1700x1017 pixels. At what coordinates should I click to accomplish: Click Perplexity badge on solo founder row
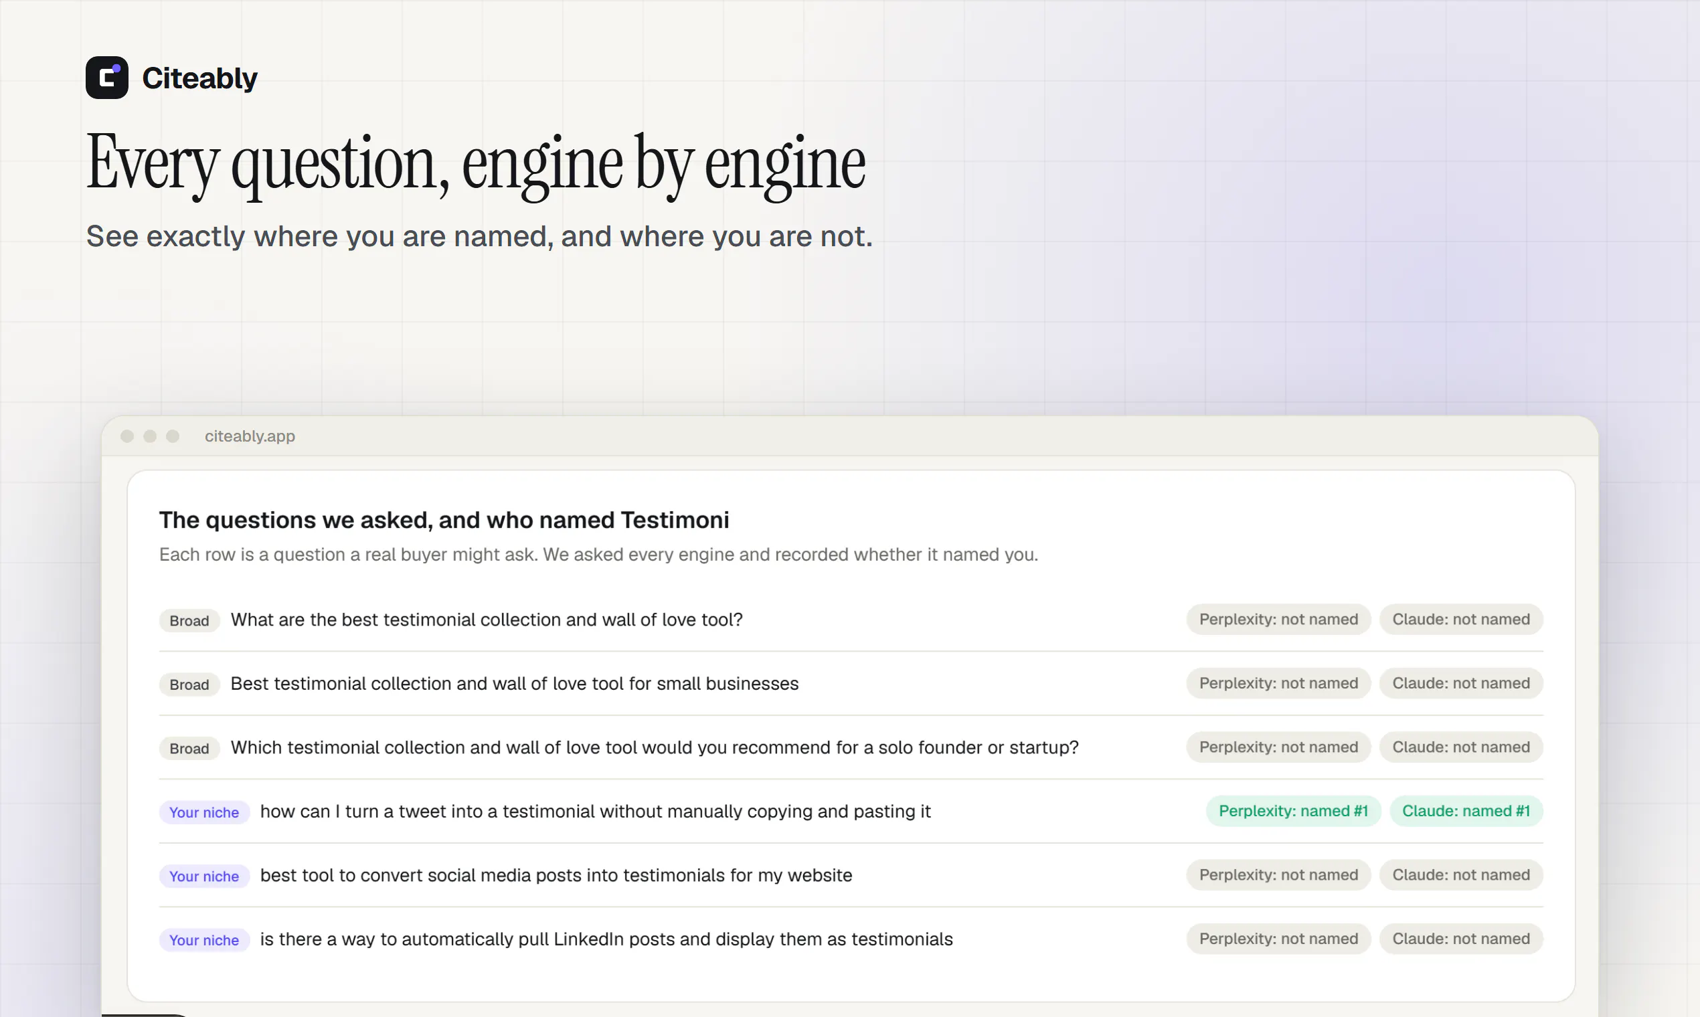1278,747
